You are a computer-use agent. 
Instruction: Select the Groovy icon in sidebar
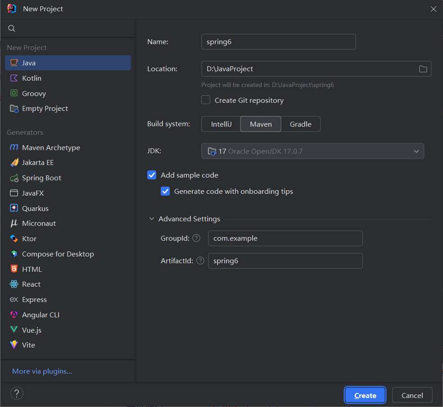pos(14,93)
